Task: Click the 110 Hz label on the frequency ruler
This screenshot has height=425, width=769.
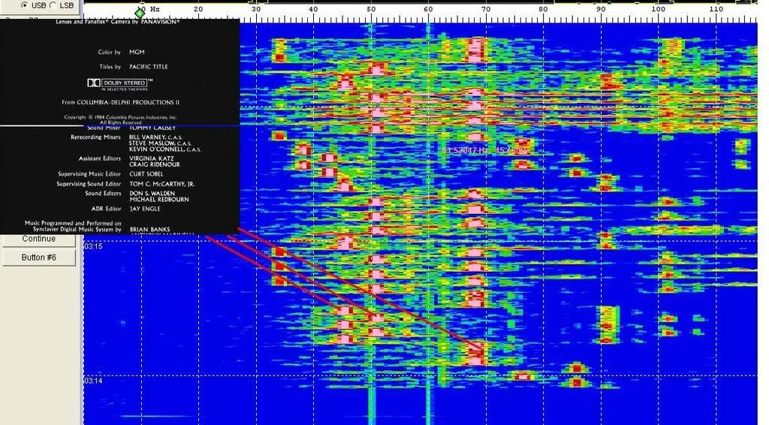Action: (716, 9)
